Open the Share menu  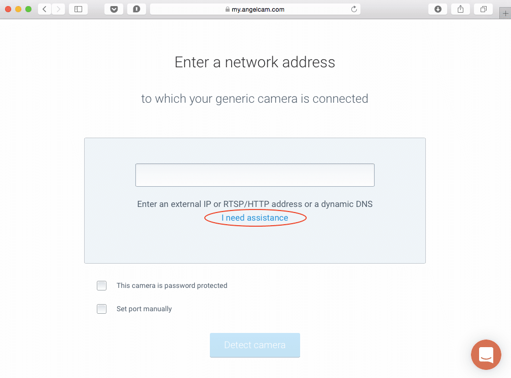click(461, 9)
